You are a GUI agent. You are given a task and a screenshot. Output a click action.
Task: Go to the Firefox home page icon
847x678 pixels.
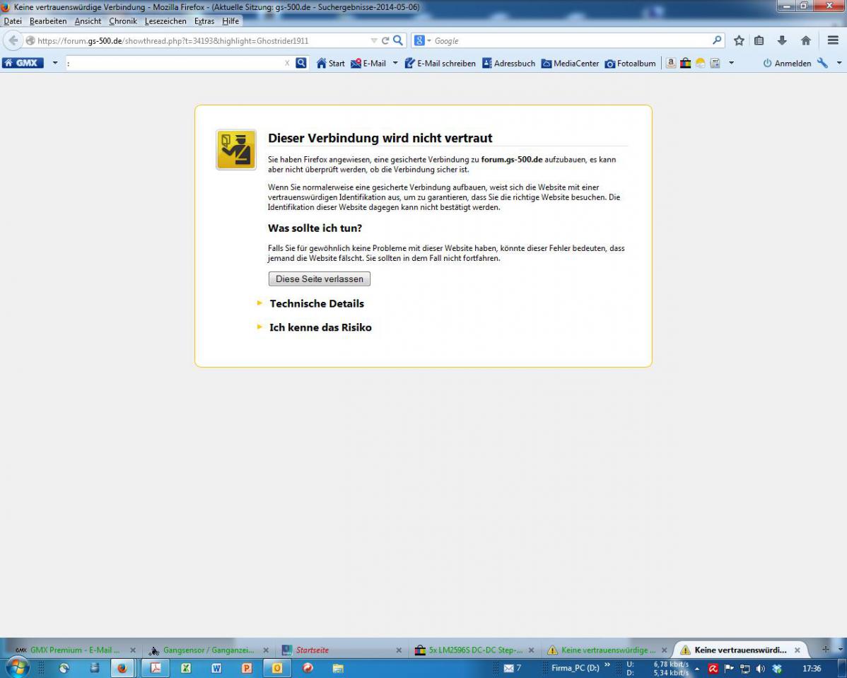click(805, 41)
